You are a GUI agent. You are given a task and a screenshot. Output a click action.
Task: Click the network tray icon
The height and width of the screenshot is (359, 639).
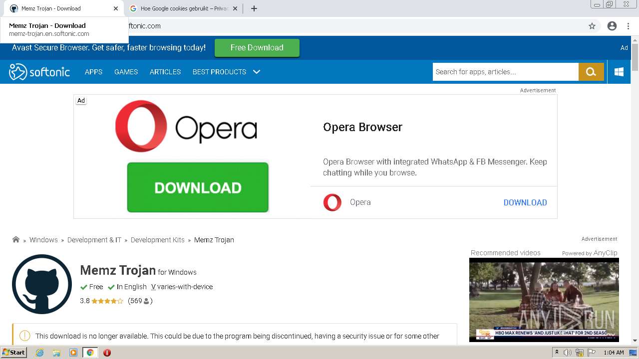click(580, 353)
